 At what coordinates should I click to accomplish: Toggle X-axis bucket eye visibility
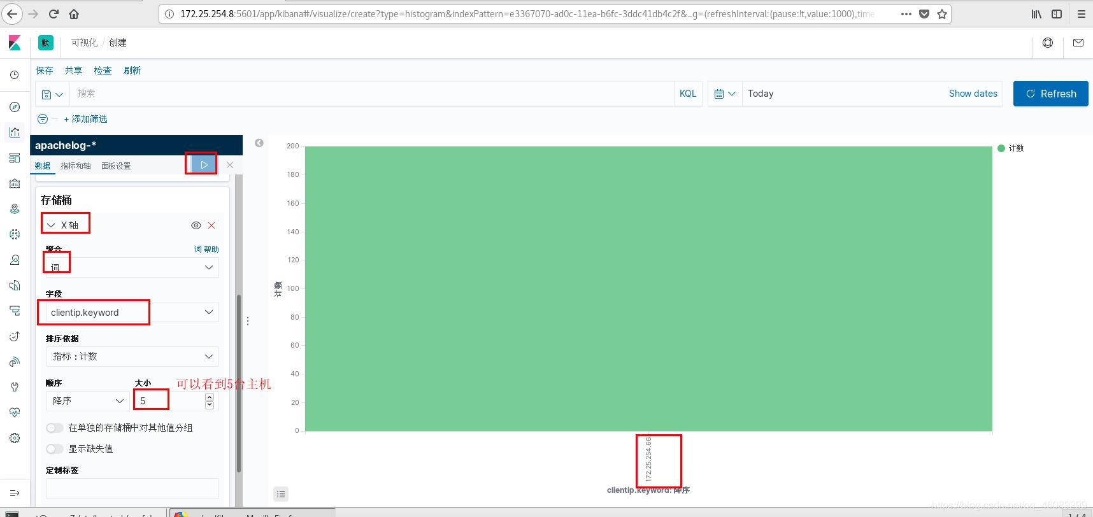coord(196,225)
